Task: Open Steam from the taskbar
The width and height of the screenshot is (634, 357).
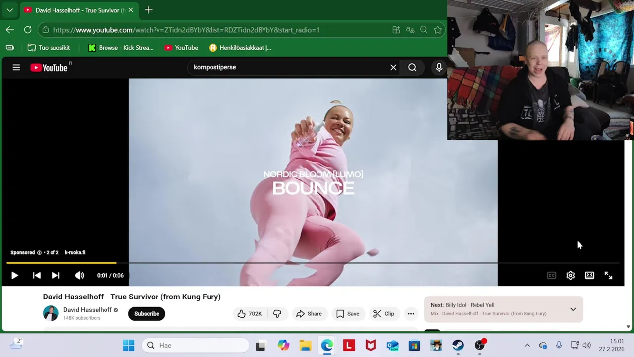Action: [458, 345]
